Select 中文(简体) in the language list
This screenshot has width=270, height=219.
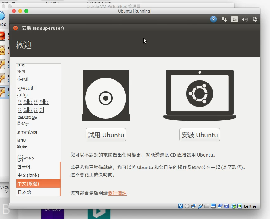pyautogui.click(x=38, y=175)
